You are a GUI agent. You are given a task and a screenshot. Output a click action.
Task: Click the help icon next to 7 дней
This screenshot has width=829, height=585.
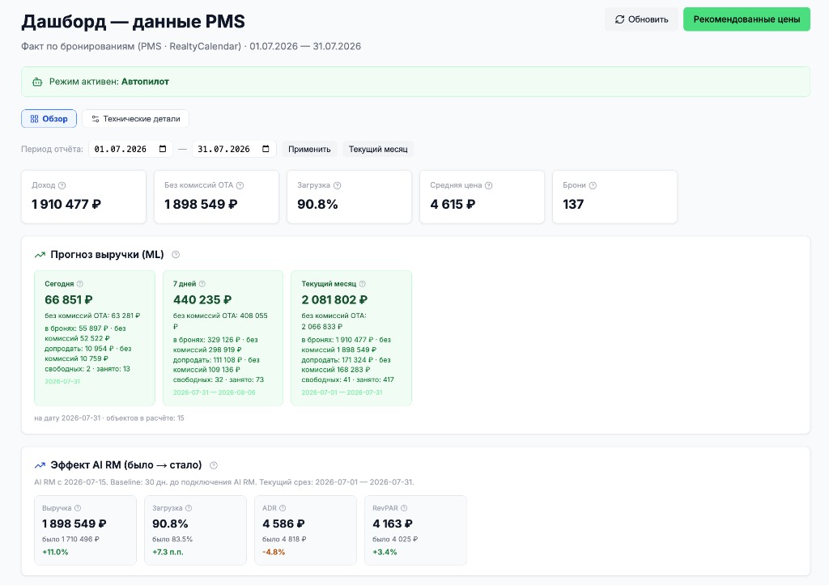click(x=202, y=284)
